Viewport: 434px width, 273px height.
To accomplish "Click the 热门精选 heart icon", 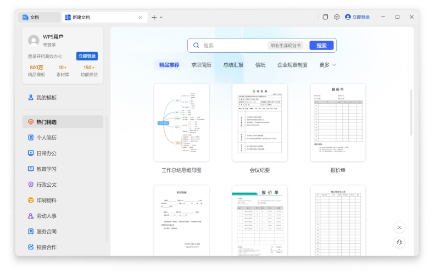I will (31, 122).
